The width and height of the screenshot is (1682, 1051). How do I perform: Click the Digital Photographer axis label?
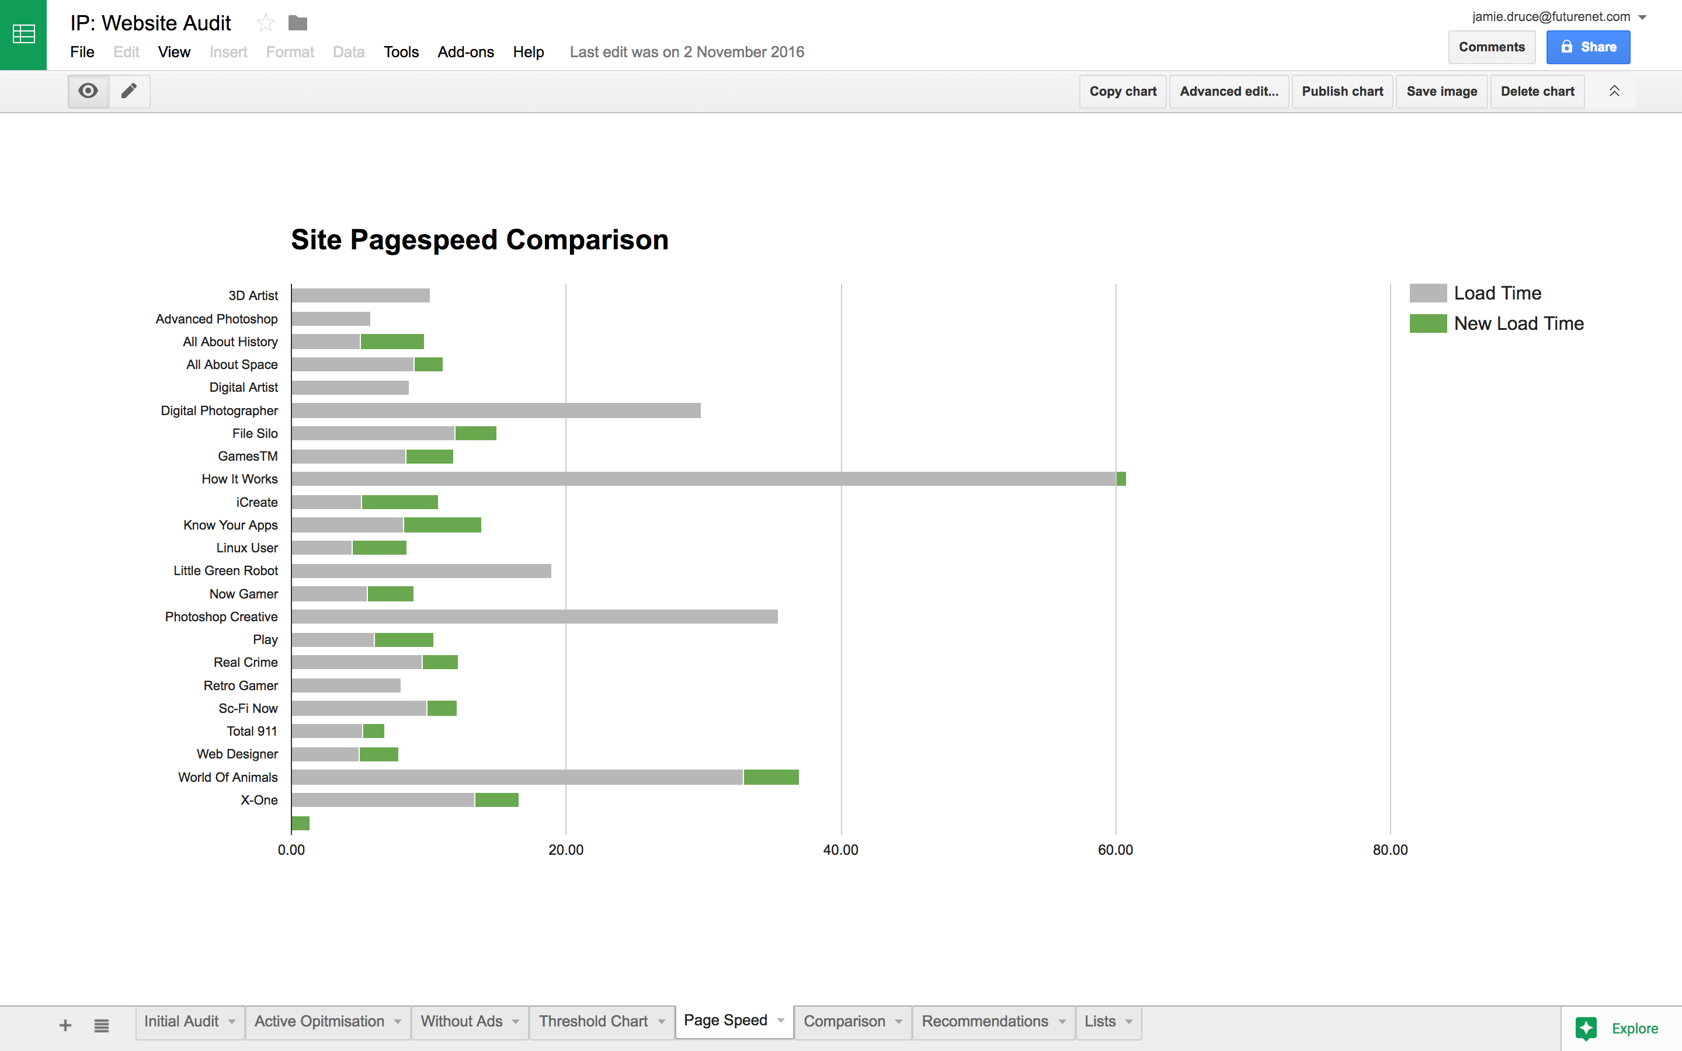click(219, 411)
